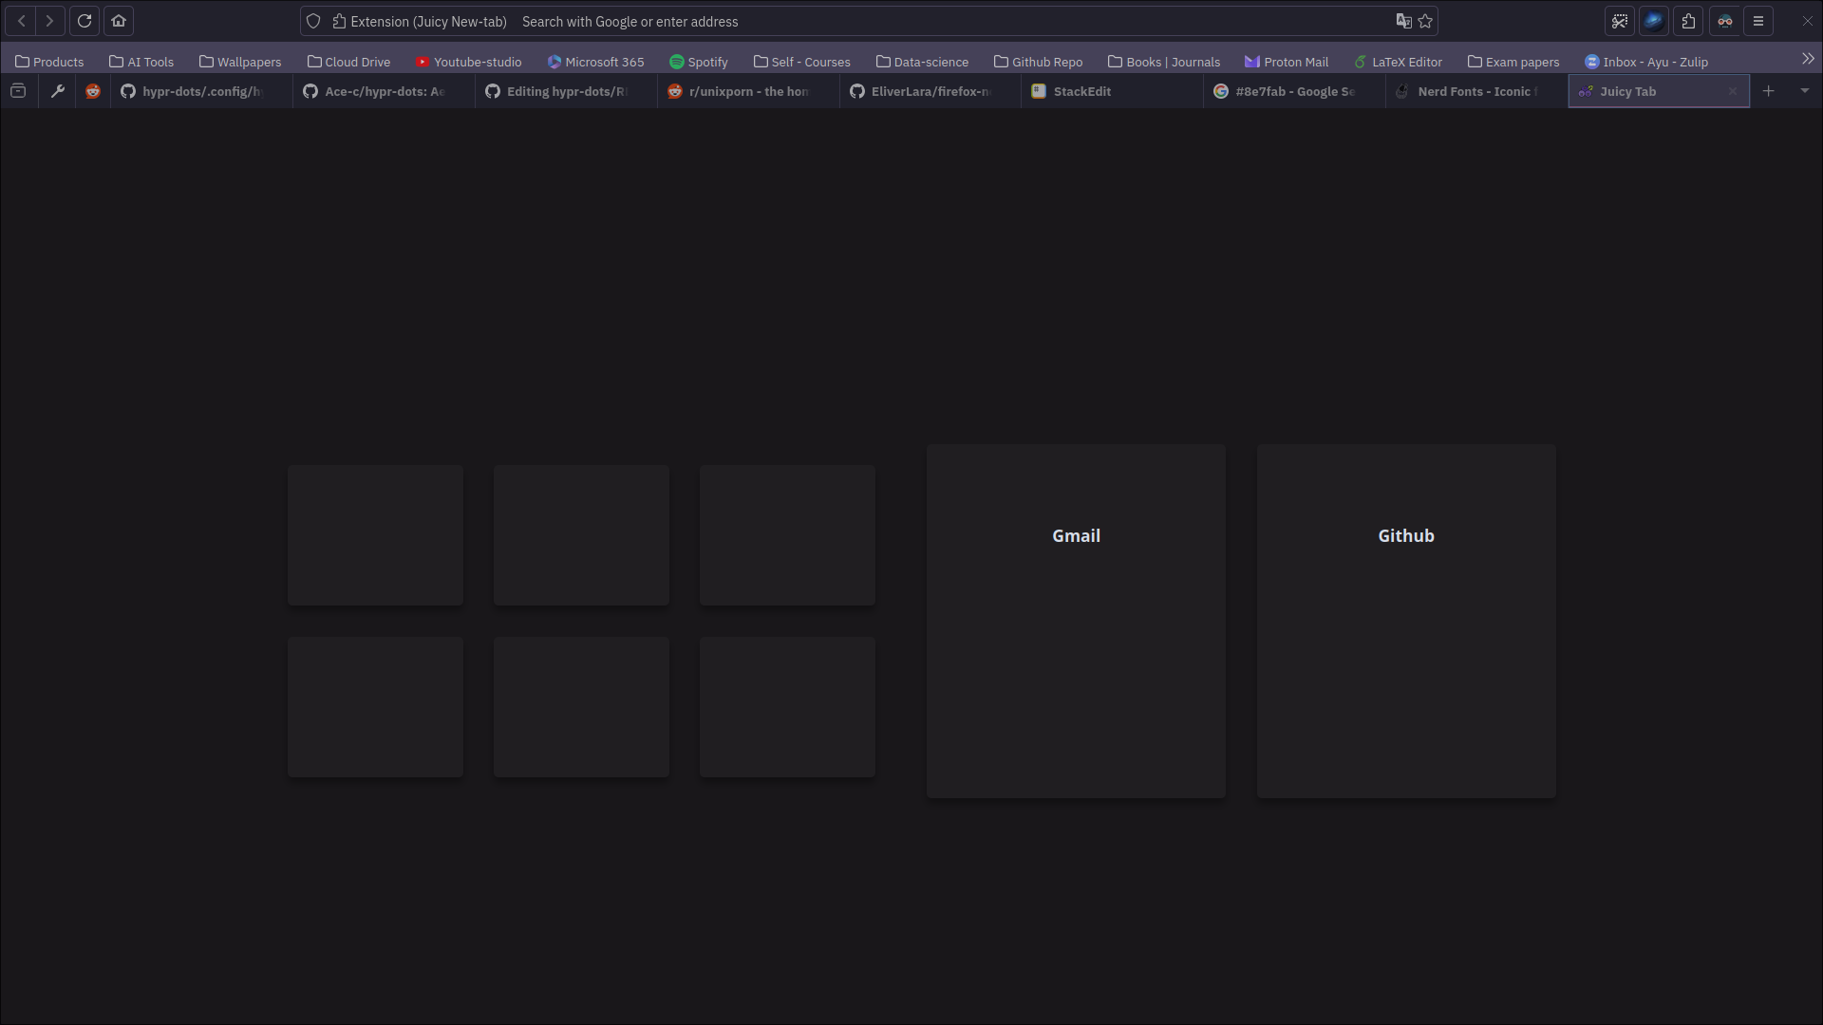1823x1025 pixels.
Task: Click the puzzle-piece extensions icon
Action: coord(1688,20)
